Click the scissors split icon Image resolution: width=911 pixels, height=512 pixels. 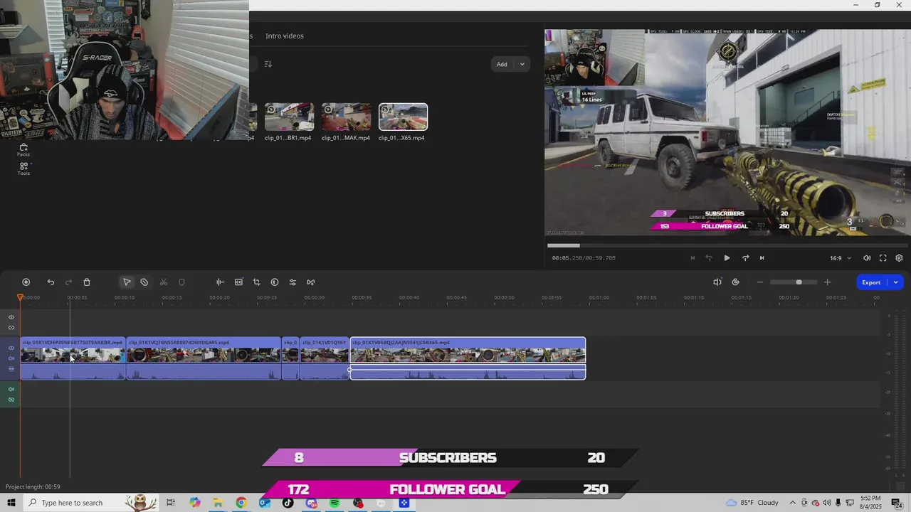click(x=164, y=282)
